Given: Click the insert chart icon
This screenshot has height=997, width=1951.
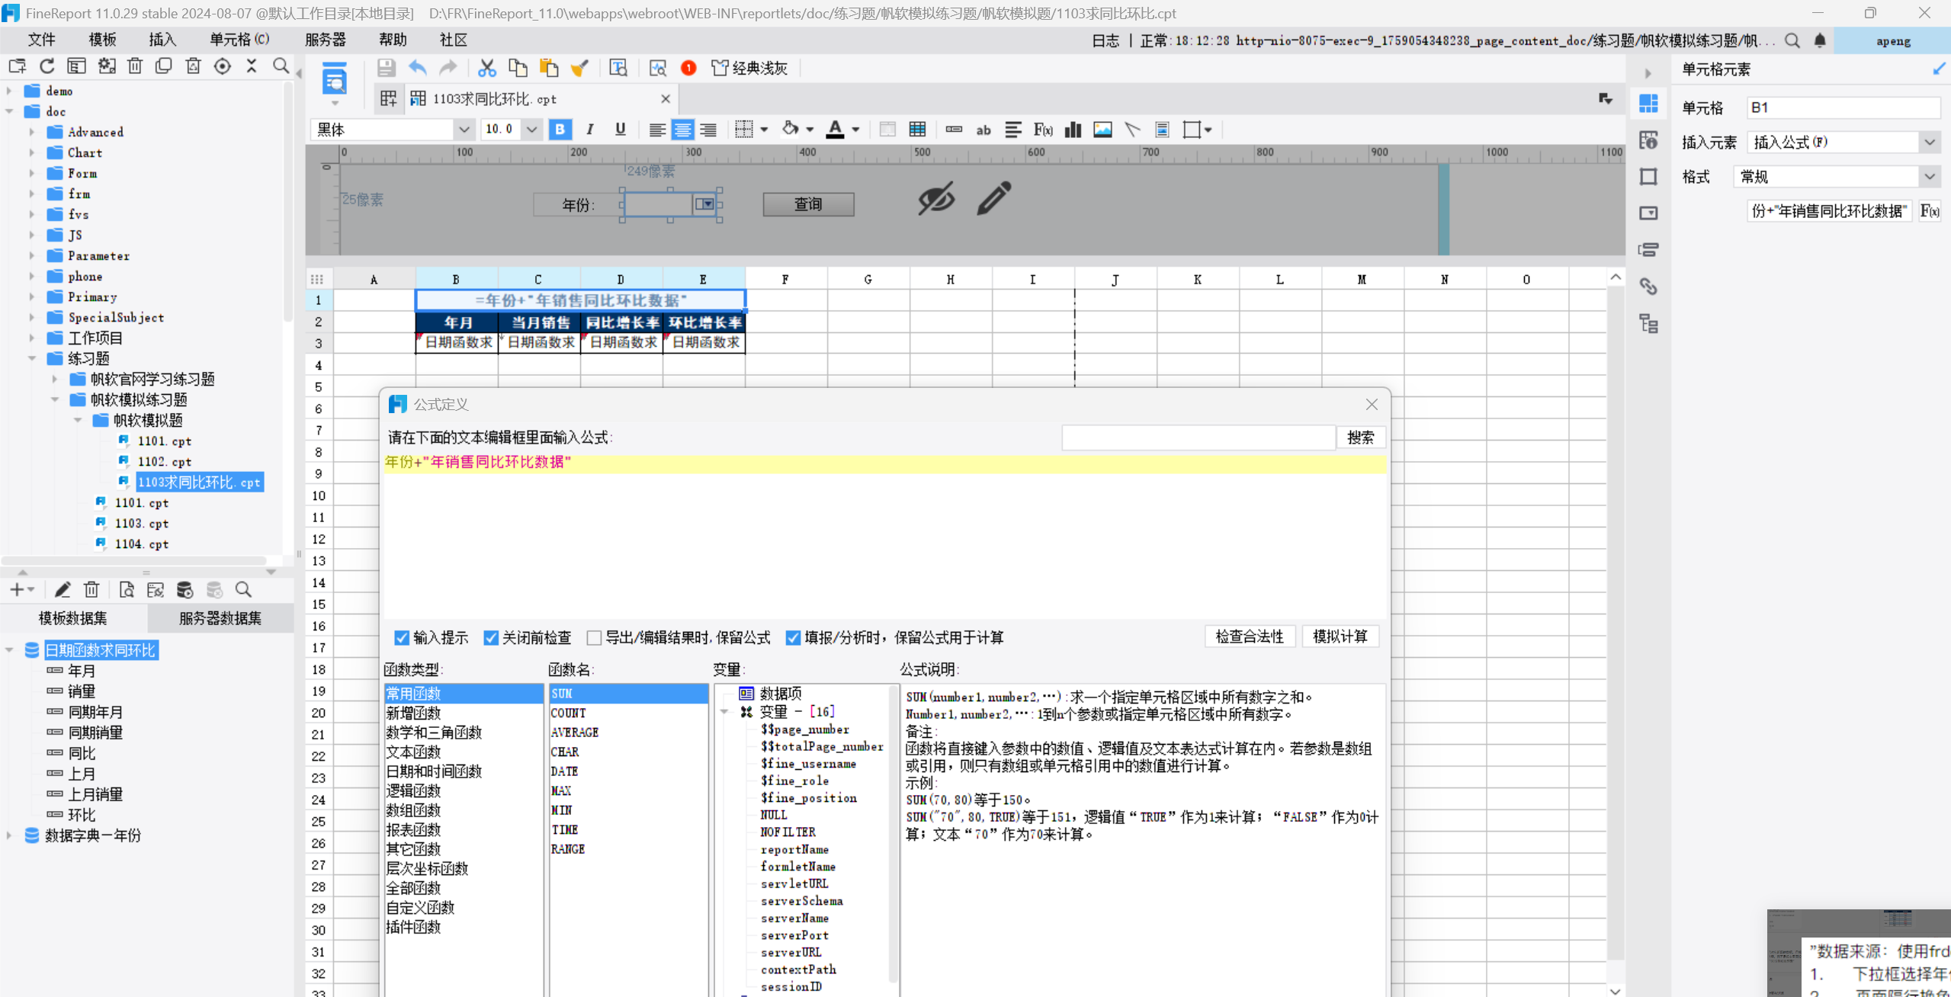Looking at the screenshot, I should coord(1073,130).
